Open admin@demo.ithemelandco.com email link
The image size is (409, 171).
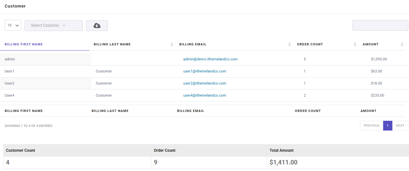[x=210, y=59]
